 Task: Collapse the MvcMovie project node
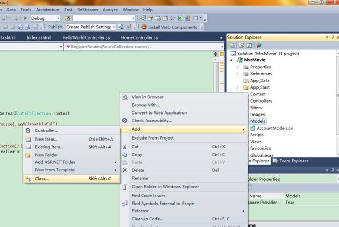coord(231,60)
